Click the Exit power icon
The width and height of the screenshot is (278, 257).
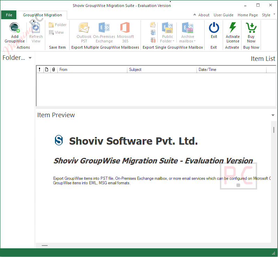(214, 28)
